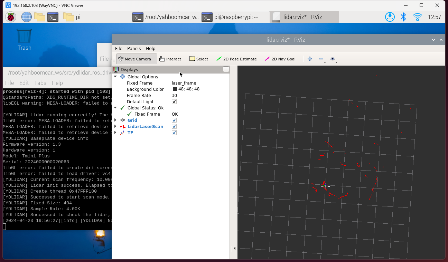Click the minus remove-tool icon

[321, 59]
